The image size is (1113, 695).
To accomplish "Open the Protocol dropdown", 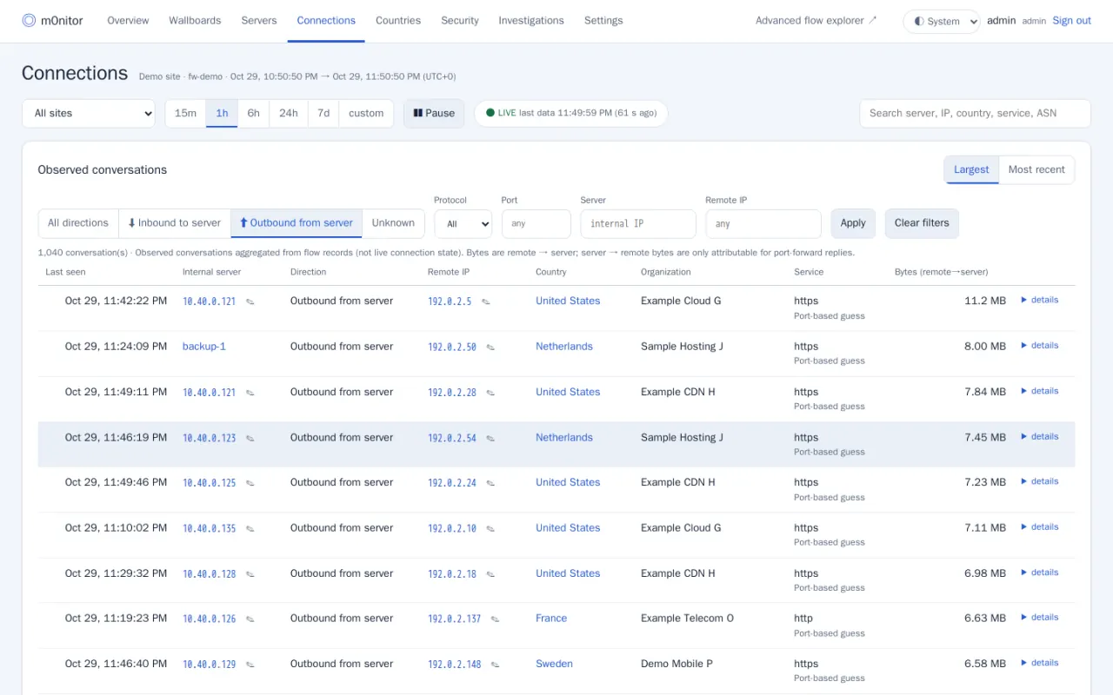I will (x=463, y=223).
